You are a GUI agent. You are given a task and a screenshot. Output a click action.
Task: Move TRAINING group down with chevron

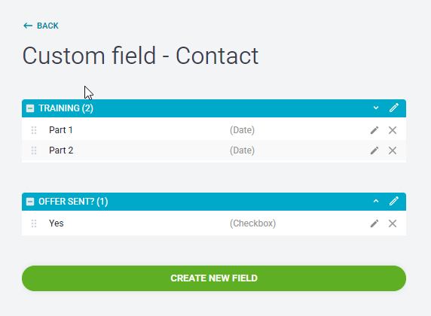pyautogui.click(x=376, y=108)
